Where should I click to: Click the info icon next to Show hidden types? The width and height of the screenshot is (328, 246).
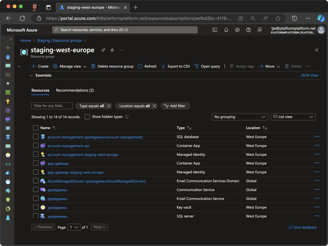[127, 117]
